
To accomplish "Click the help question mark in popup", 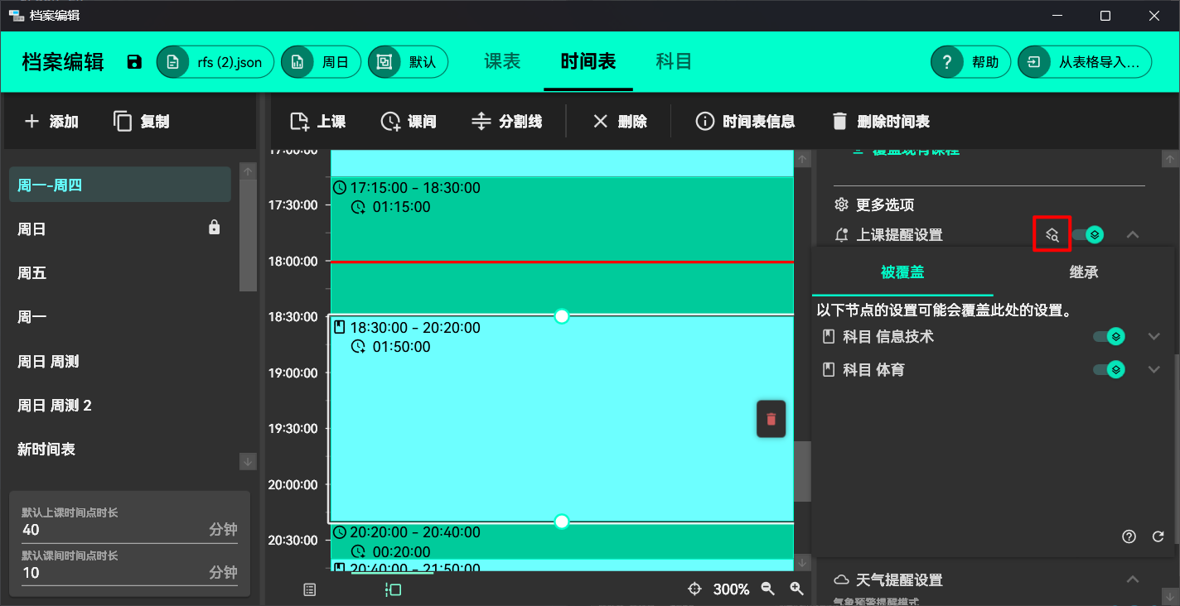I will tap(1129, 536).
